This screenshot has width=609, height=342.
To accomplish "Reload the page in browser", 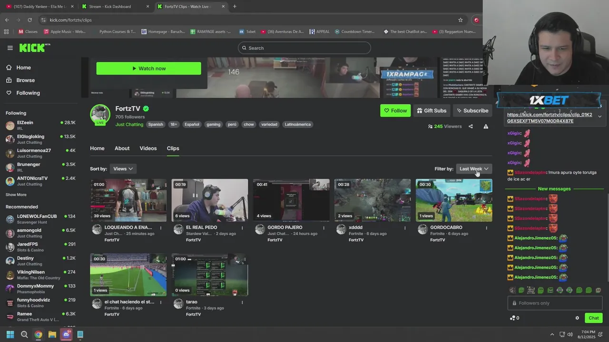I will (x=29, y=20).
